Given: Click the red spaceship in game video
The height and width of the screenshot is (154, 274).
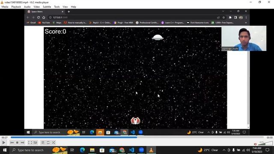Looking at the screenshot, I should click(135, 121).
